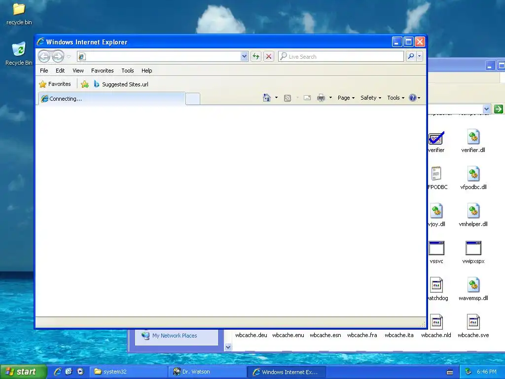Run search with the magnifier button
Viewport: 505px width, 379px height.
[x=411, y=56]
